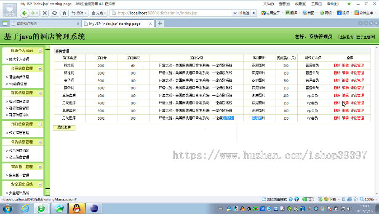This screenshot has height=214, width=379.
Task: Open 普通会员信息 in the sidebar
Action: [x=19, y=77]
